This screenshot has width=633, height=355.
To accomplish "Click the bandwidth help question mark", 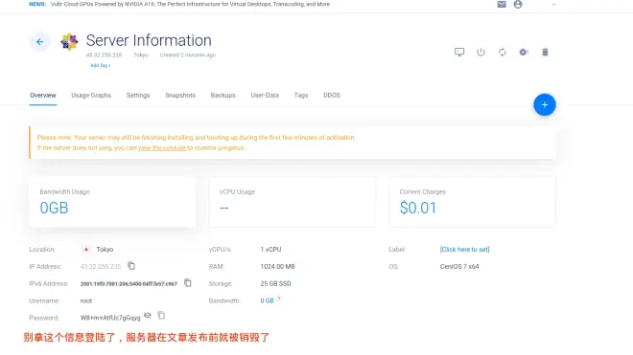I will (x=279, y=299).
